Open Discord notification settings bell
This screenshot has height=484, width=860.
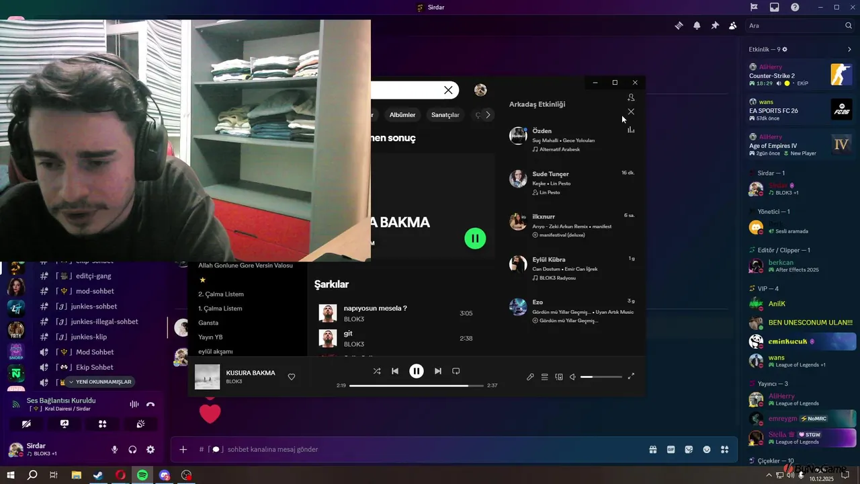(697, 26)
